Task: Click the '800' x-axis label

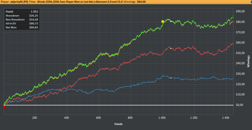Action: pos(130,118)
